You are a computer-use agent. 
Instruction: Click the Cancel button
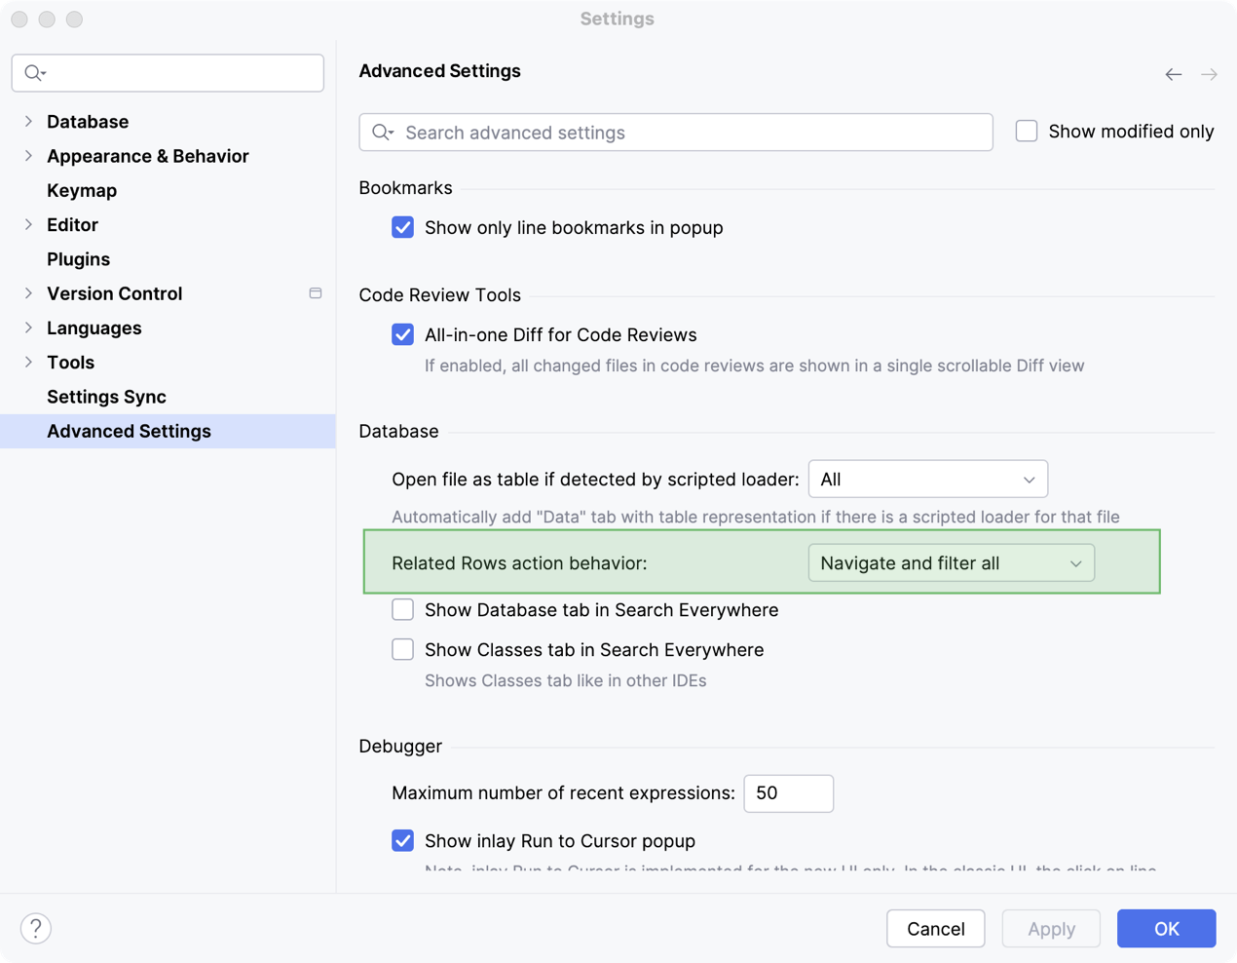(x=935, y=929)
